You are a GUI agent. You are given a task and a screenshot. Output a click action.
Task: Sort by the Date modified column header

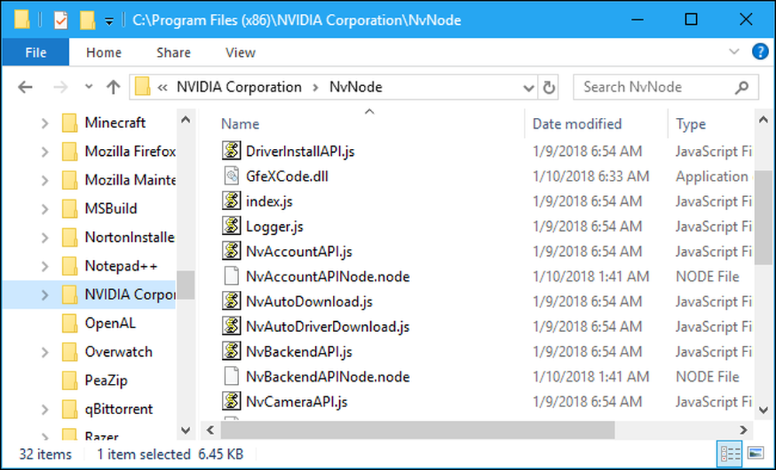pos(577,123)
